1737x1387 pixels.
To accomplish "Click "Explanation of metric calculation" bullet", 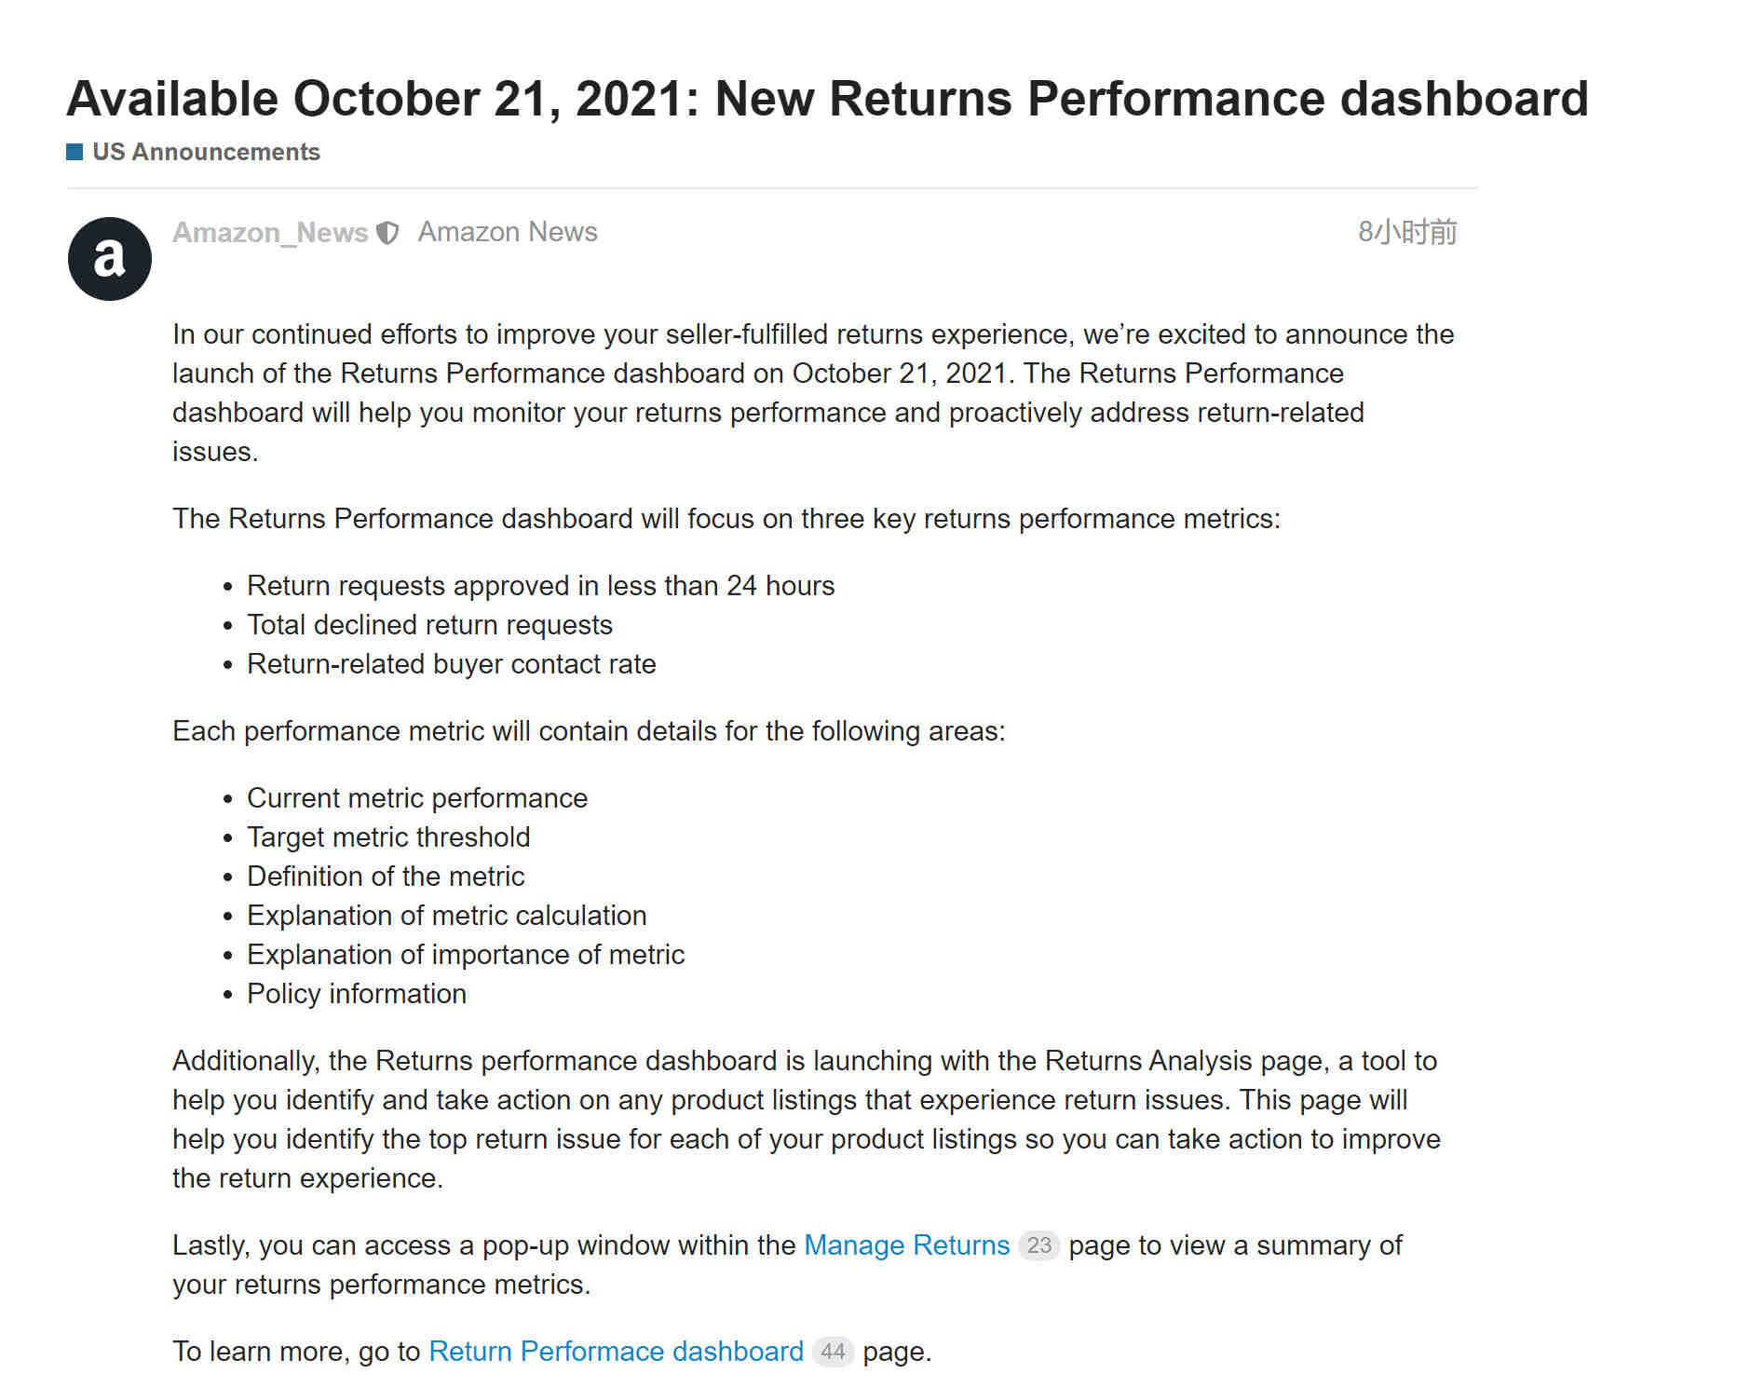I will point(446,916).
